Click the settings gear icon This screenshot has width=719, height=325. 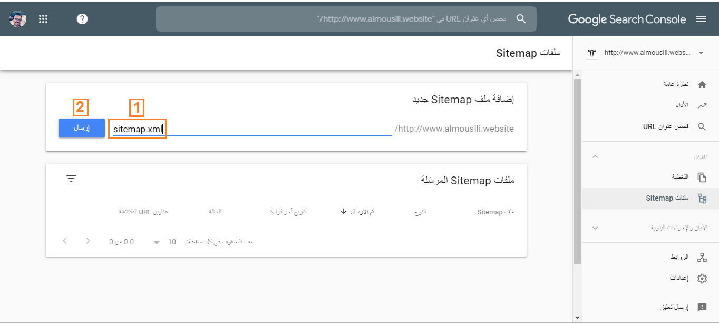702,279
